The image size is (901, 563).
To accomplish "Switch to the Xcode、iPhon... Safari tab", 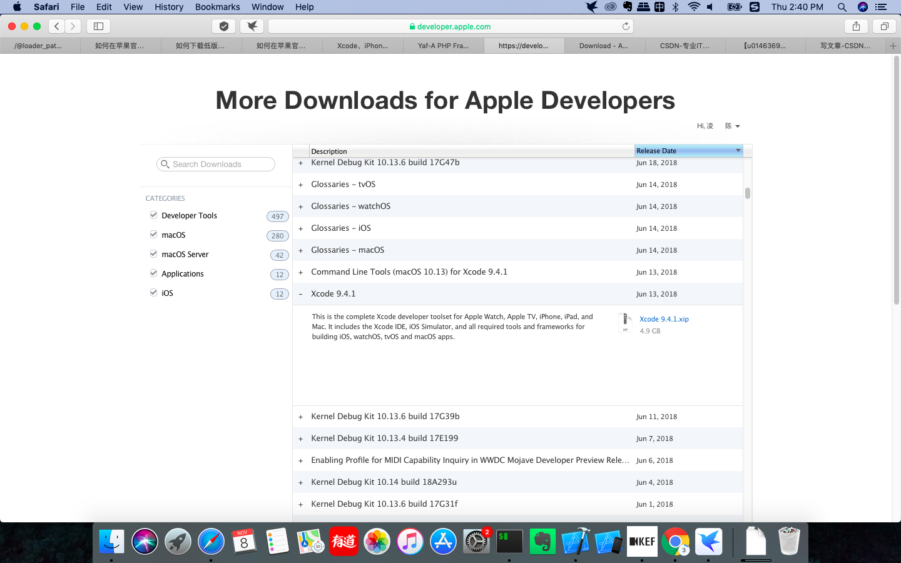I will click(363, 45).
